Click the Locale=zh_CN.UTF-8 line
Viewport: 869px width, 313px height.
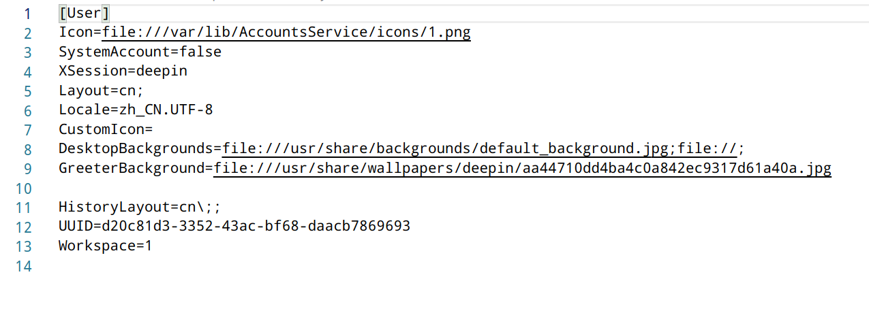click(x=136, y=110)
